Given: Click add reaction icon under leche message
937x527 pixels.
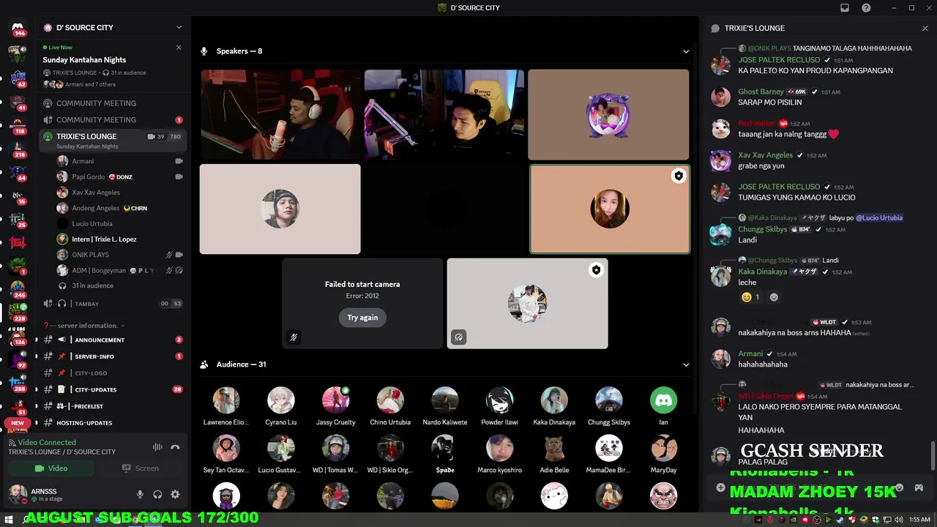Looking at the screenshot, I should coord(774,297).
